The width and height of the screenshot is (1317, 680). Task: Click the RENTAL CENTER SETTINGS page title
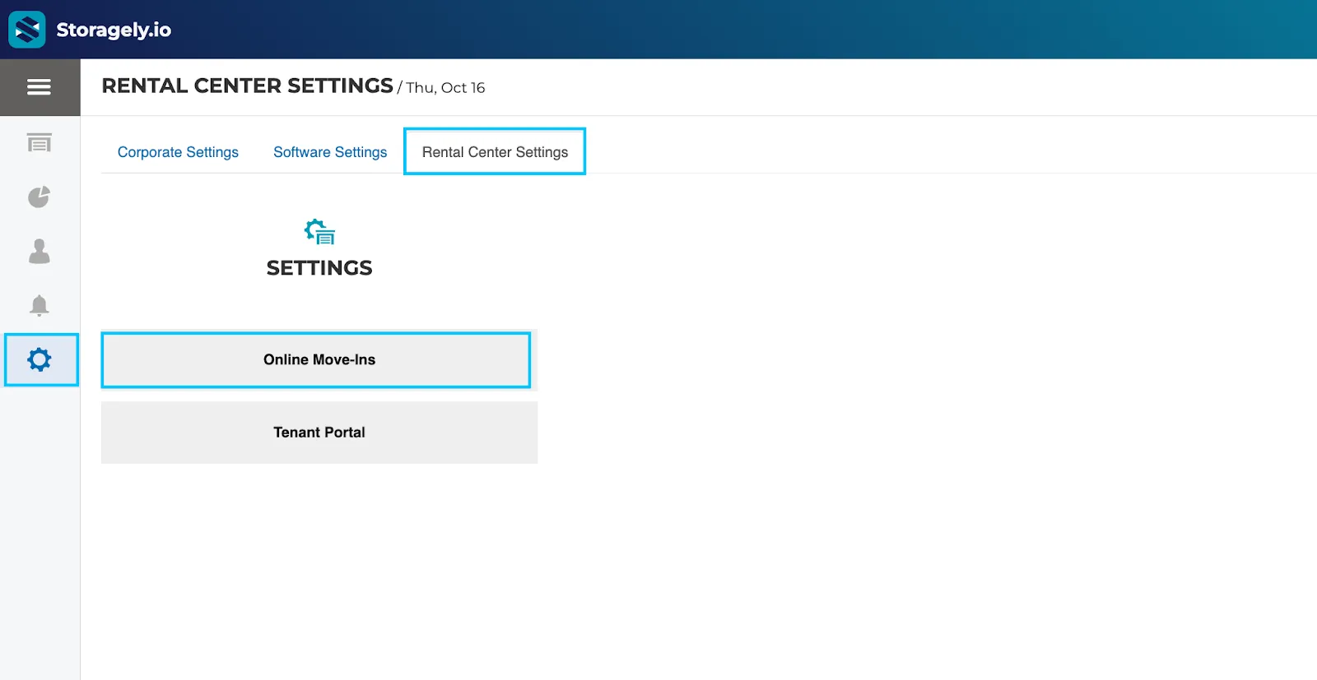click(x=248, y=86)
